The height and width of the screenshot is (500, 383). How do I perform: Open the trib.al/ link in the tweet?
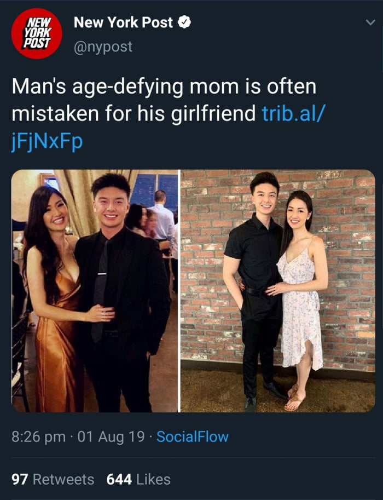click(x=294, y=113)
